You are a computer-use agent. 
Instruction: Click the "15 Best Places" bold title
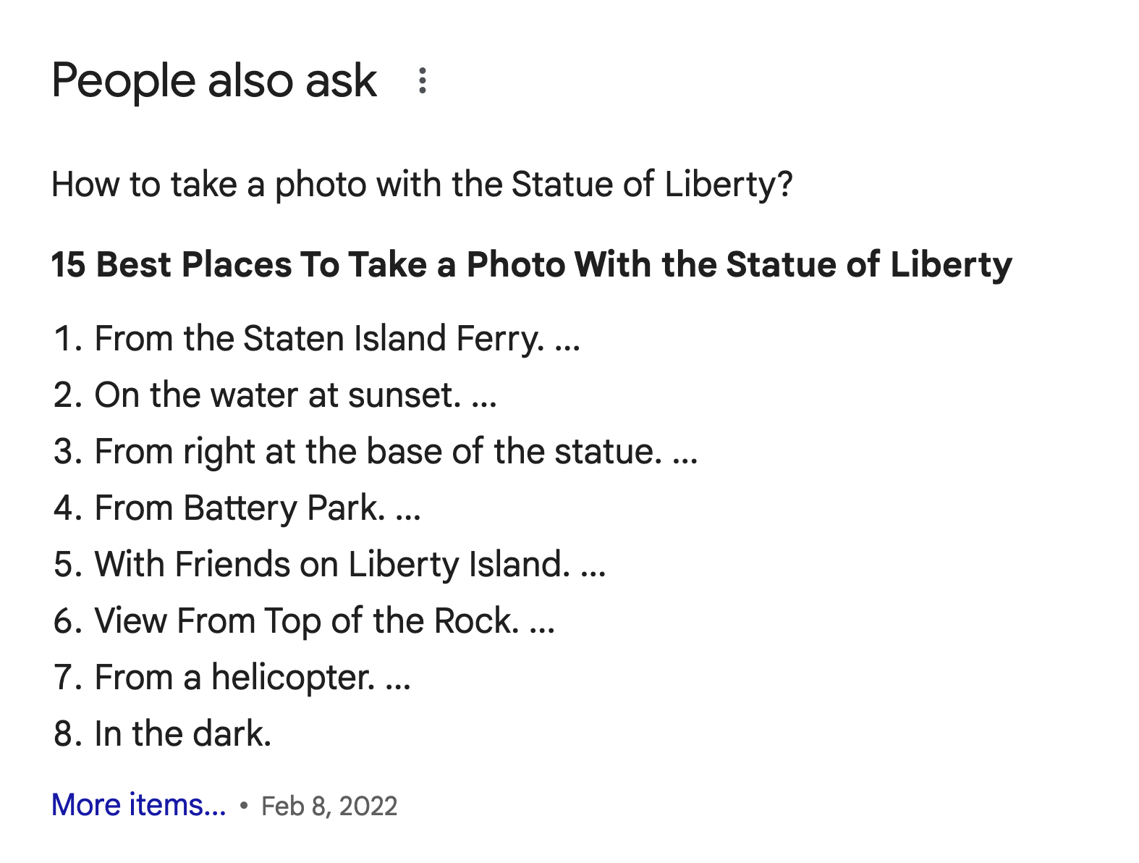pyautogui.click(x=531, y=264)
